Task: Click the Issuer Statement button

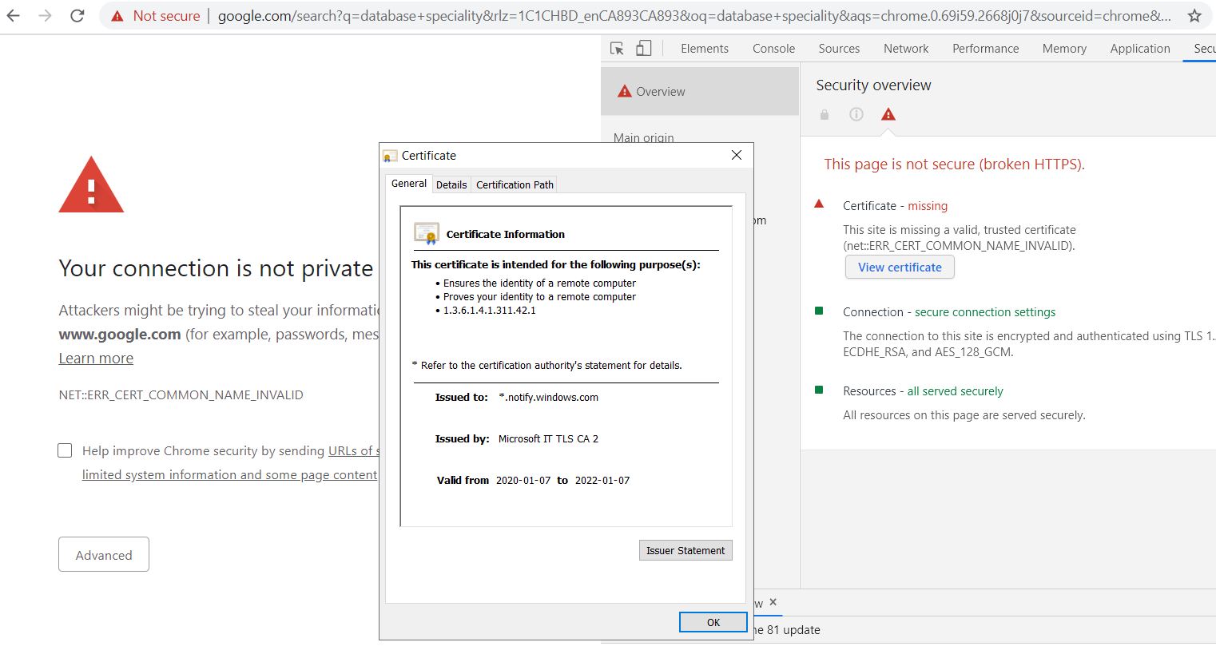Action: click(x=685, y=550)
